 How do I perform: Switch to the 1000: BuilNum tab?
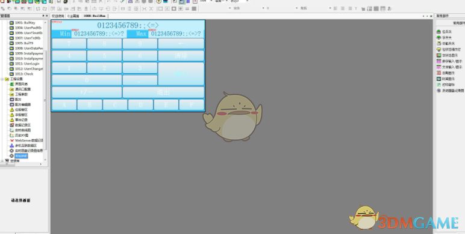point(95,16)
